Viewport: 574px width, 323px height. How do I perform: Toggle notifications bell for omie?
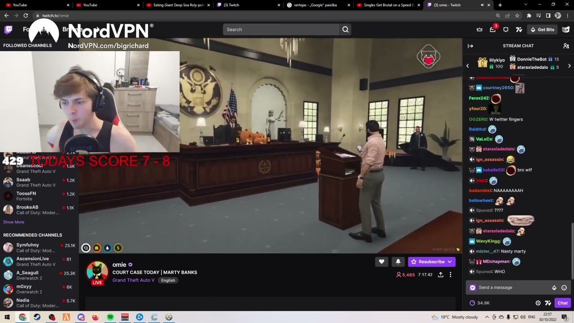click(x=398, y=262)
